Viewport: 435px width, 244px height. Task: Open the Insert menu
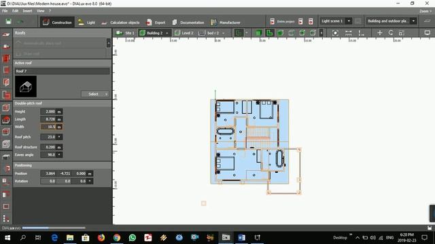pyautogui.click(x=27, y=11)
